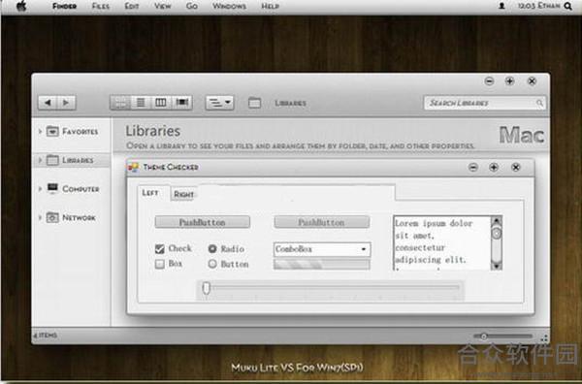The height and width of the screenshot is (384, 582).
Task: Click the magnifier icon in Search Libraries
Action: tap(539, 103)
